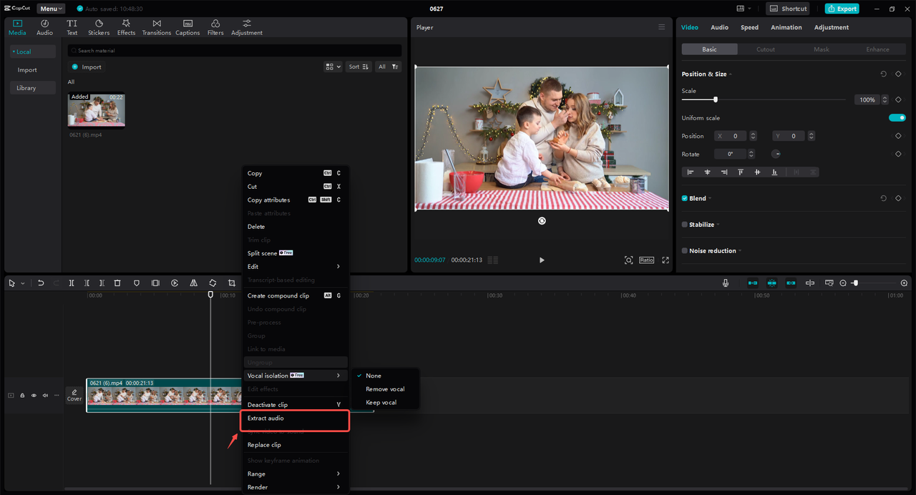The height and width of the screenshot is (495, 916).
Task: Click the player focus/snapshot frame icon
Action: 628,260
